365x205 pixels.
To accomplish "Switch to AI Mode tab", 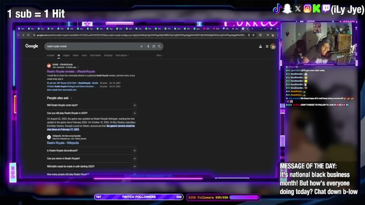I will (50, 56).
